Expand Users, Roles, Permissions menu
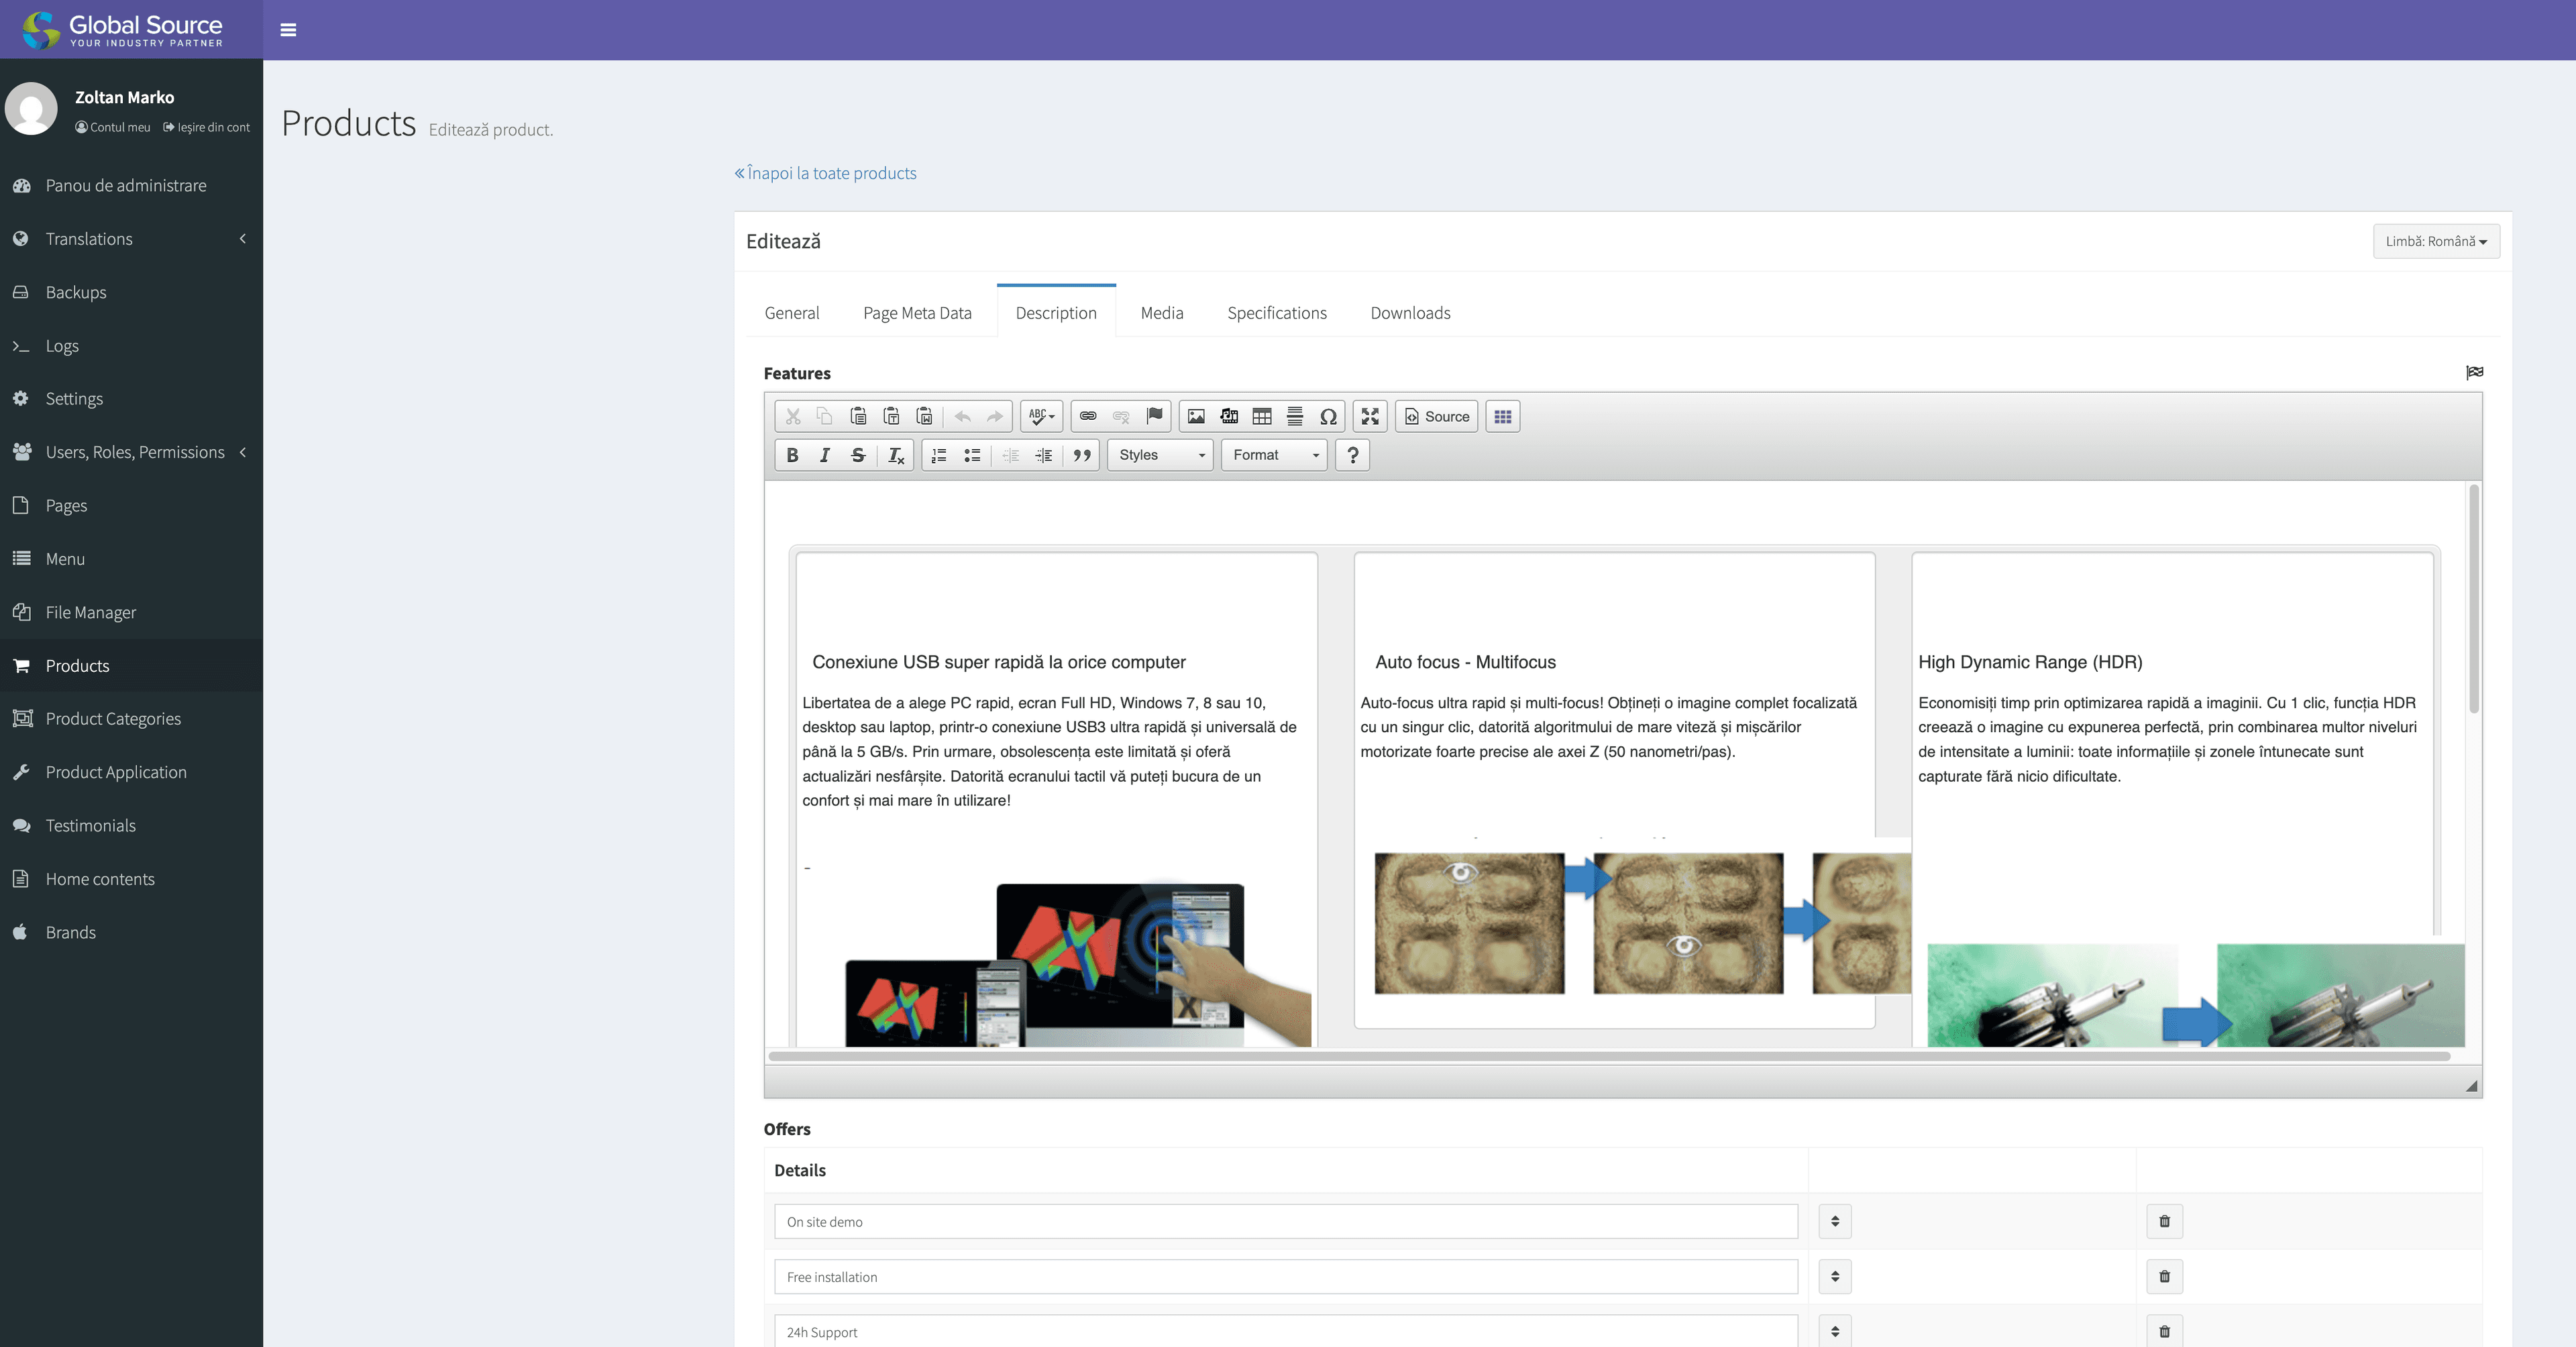Viewport: 2576px width, 1347px height. click(x=131, y=453)
